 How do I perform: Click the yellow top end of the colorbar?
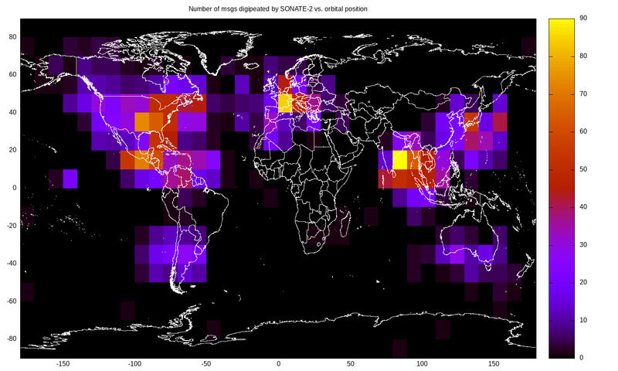pos(572,23)
